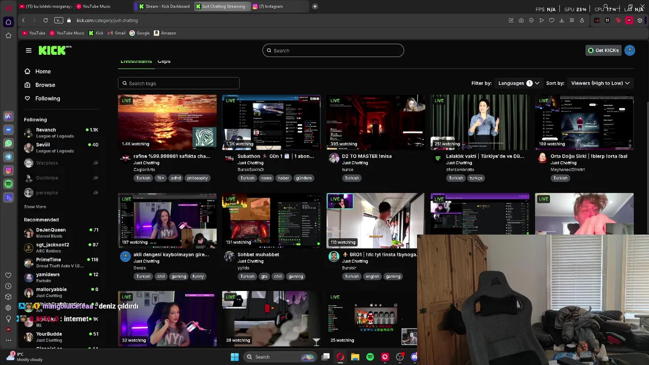Open the weather widget in taskbar
This screenshot has height=365, width=649.
point(25,357)
